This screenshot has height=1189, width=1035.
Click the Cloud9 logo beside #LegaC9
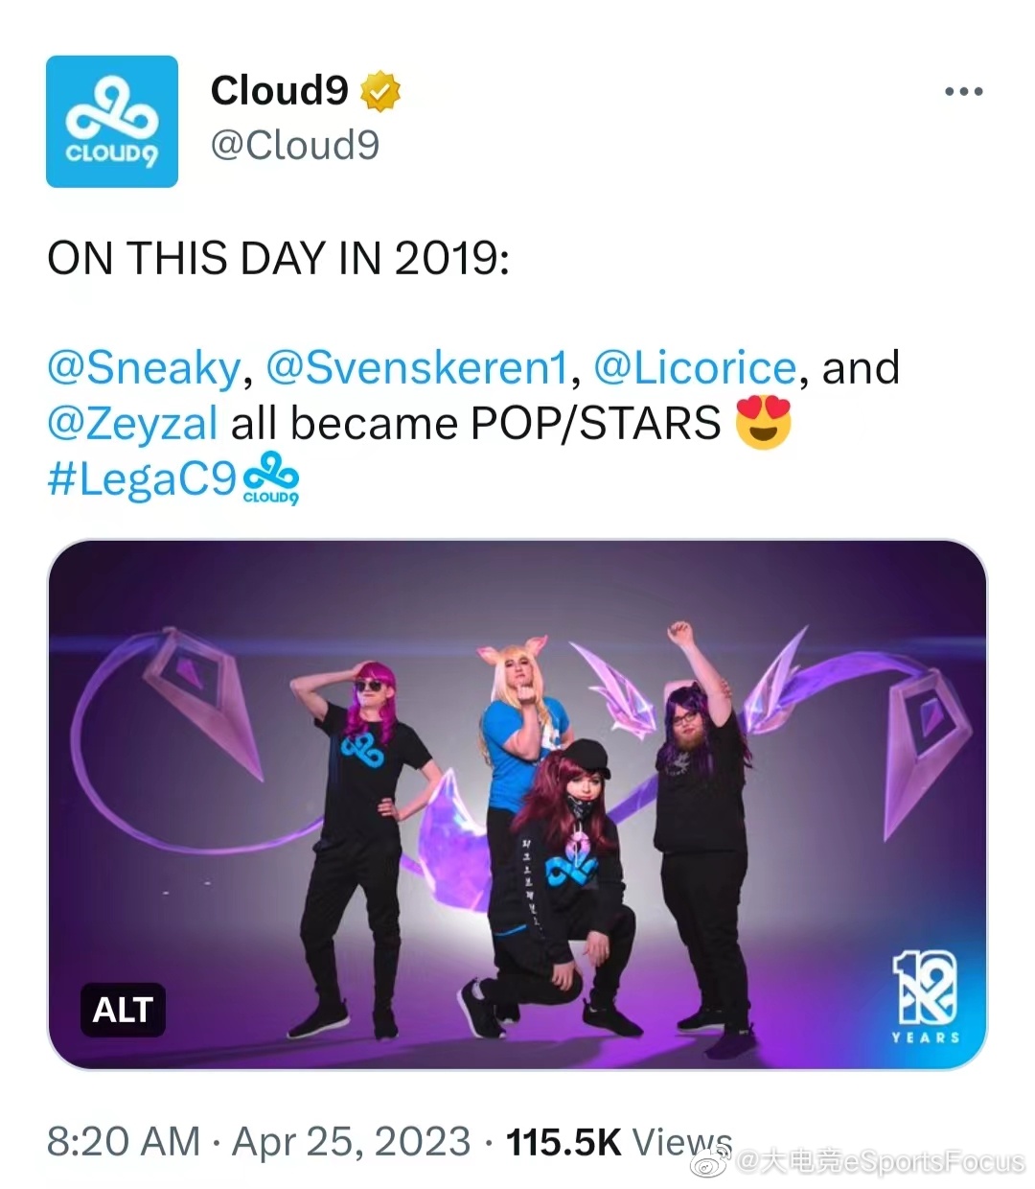pyautogui.click(x=271, y=478)
